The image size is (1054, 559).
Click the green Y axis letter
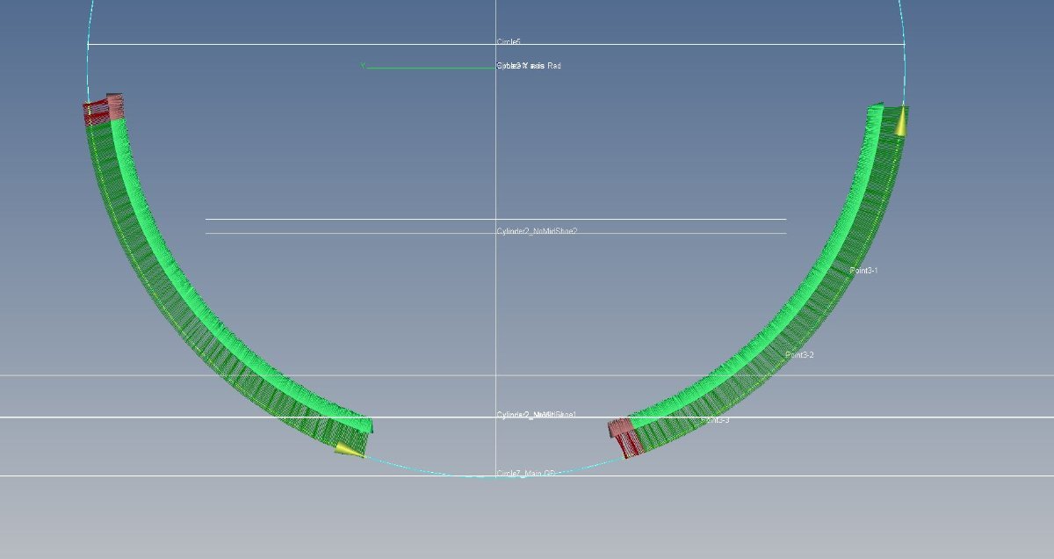pos(362,66)
